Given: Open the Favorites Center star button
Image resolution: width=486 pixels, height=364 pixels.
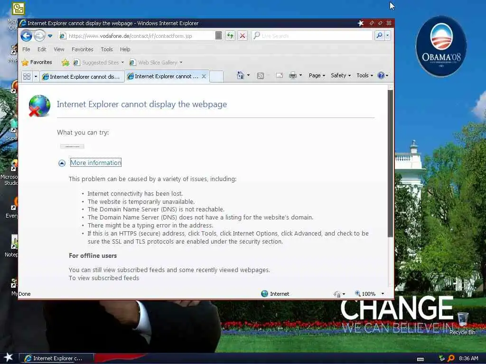Looking at the screenshot, I should (37, 62).
